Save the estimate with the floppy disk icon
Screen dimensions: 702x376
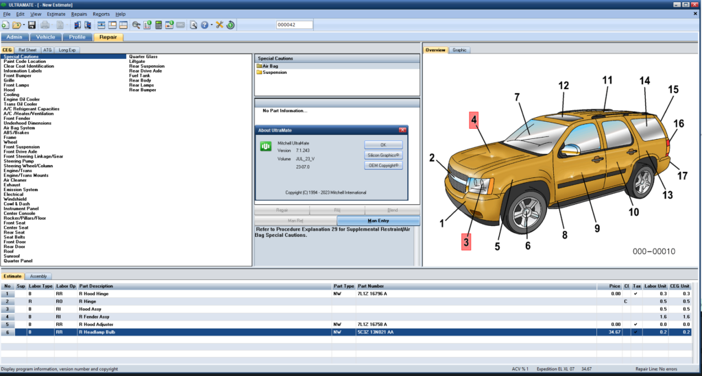coord(32,25)
